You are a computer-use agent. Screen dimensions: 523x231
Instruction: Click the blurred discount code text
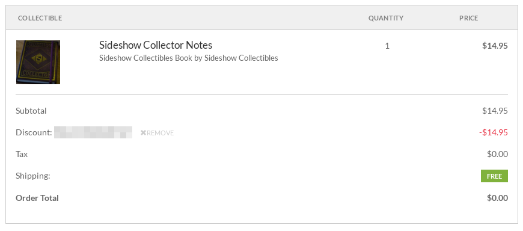tap(93, 132)
